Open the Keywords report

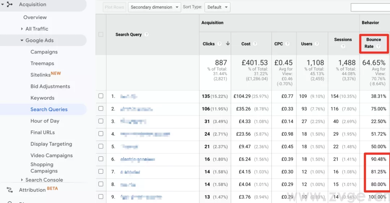(x=42, y=98)
